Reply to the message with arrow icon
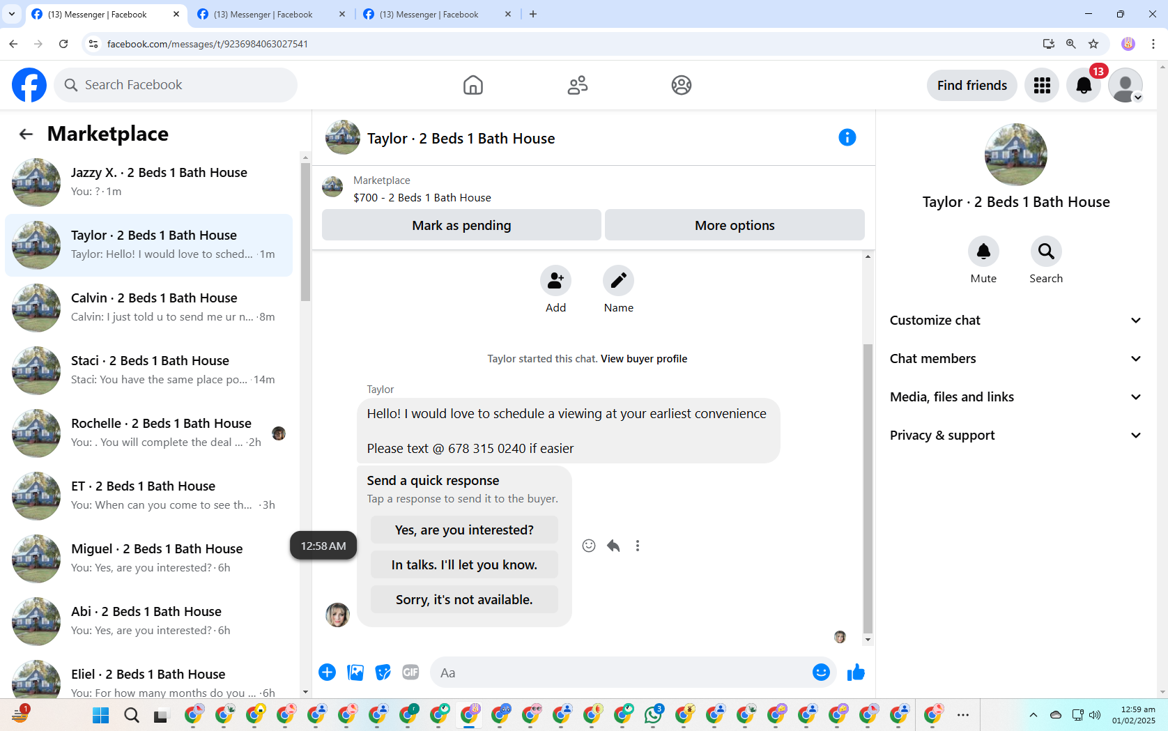 tap(613, 546)
